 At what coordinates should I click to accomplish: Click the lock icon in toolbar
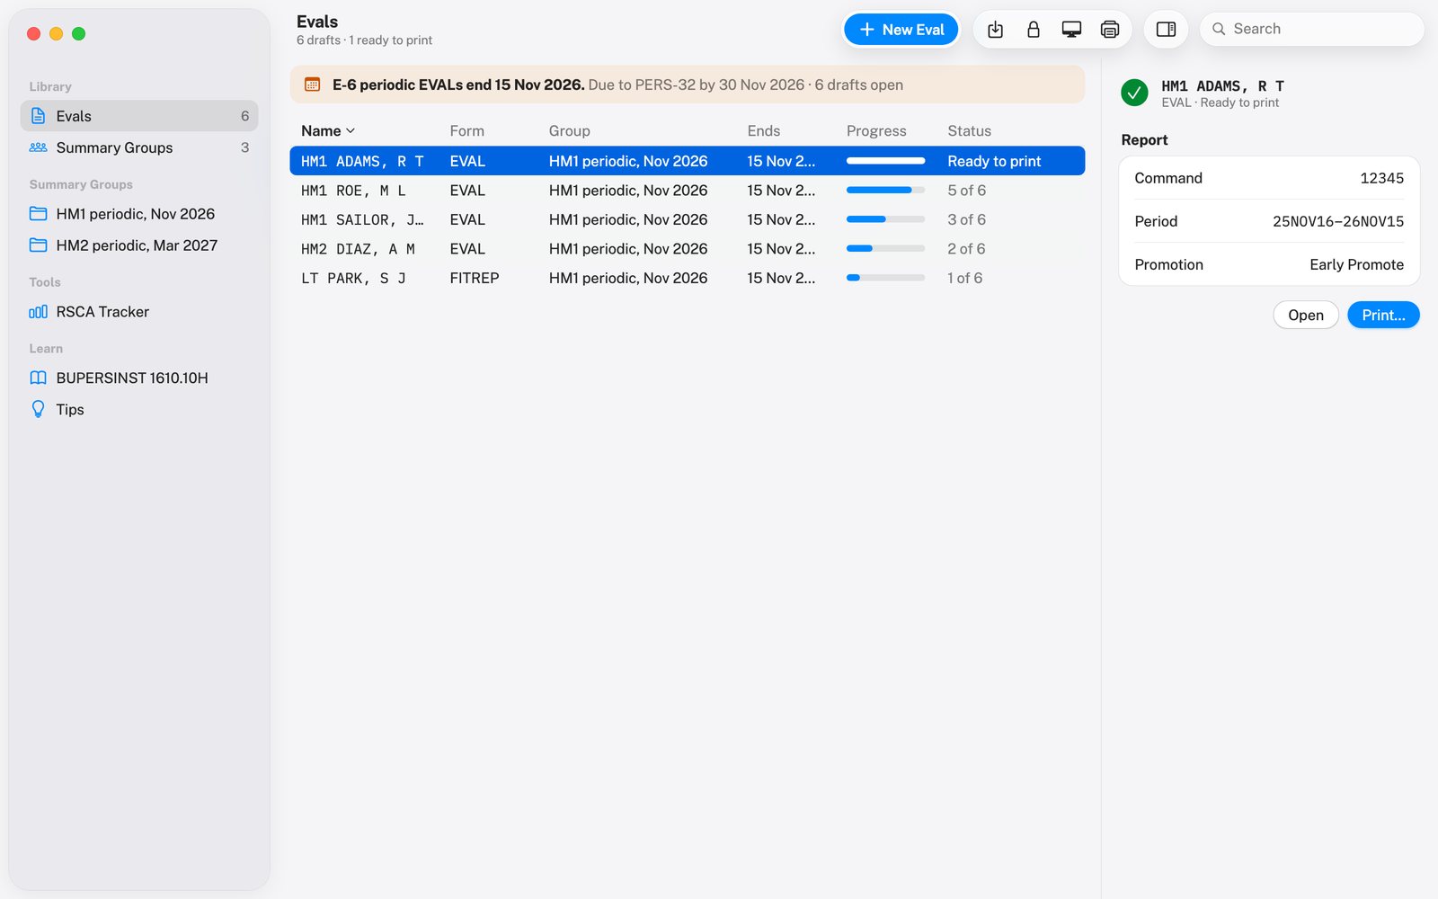pos(1034,30)
